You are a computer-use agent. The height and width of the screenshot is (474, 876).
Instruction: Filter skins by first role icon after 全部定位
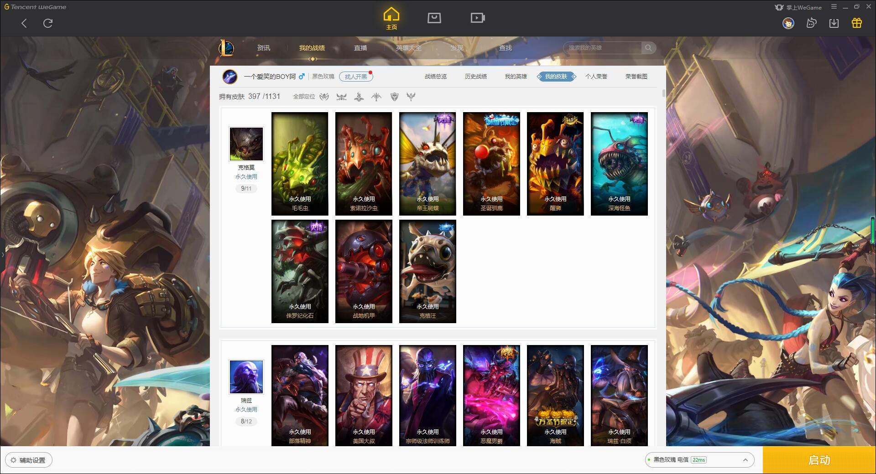click(324, 97)
